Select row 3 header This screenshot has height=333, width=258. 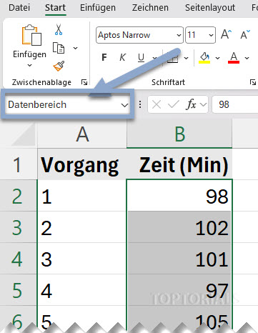[19, 227]
